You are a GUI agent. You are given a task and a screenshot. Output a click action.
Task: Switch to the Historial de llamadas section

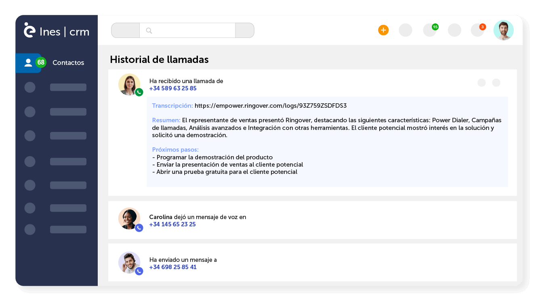[159, 59]
